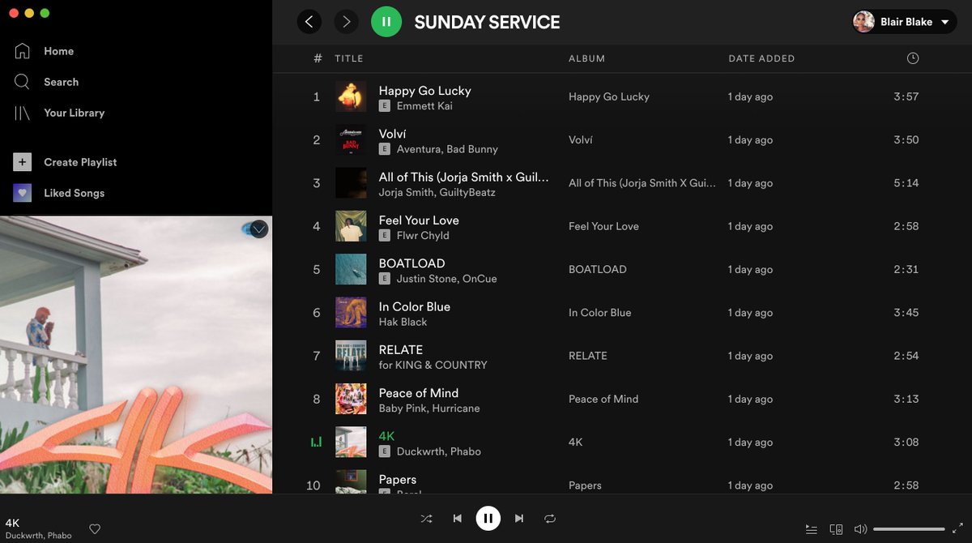This screenshot has height=543, width=972.
Task: Open the BOATLOAD album link
Action: click(x=598, y=269)
